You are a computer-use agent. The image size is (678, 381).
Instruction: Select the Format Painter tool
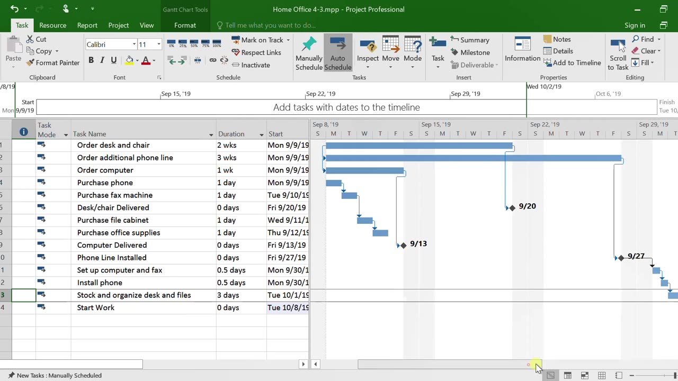tap(53, 62)
